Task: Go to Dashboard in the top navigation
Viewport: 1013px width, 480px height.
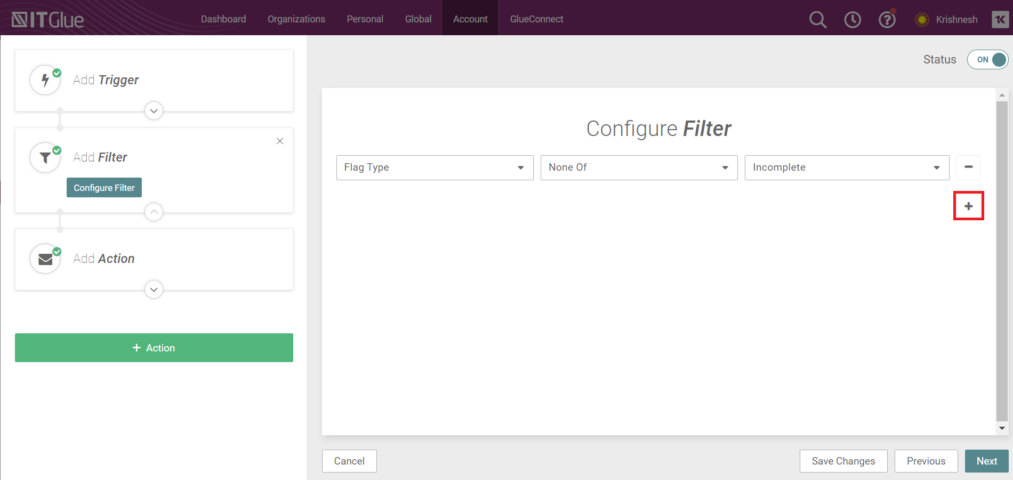Action: (223, 19)
